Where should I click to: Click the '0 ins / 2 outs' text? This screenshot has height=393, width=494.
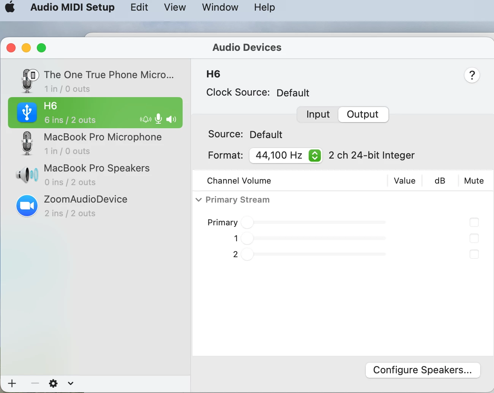[70, 182]
